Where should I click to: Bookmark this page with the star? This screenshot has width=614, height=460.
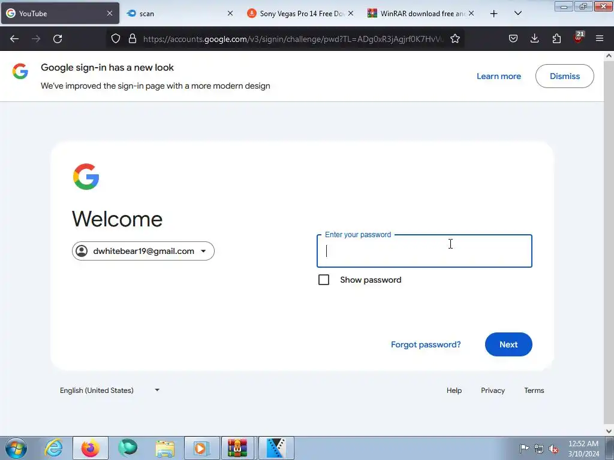tap(455, 38)
